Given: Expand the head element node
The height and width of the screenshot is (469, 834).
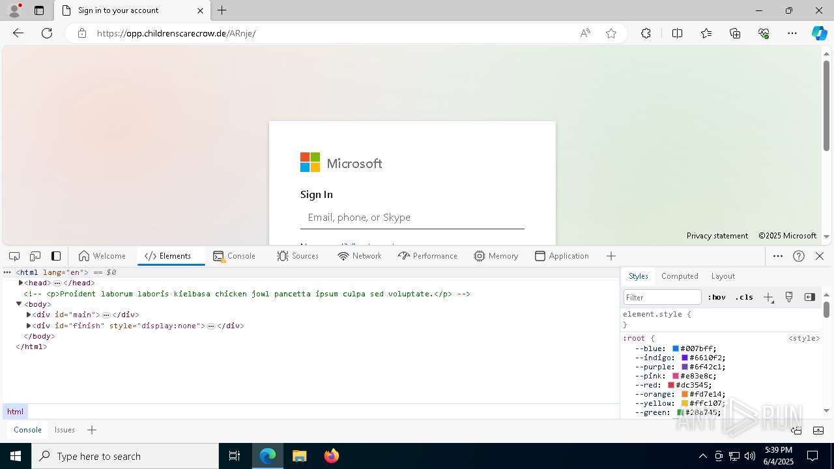Looking at the screenshot, I should pos(21,283).
